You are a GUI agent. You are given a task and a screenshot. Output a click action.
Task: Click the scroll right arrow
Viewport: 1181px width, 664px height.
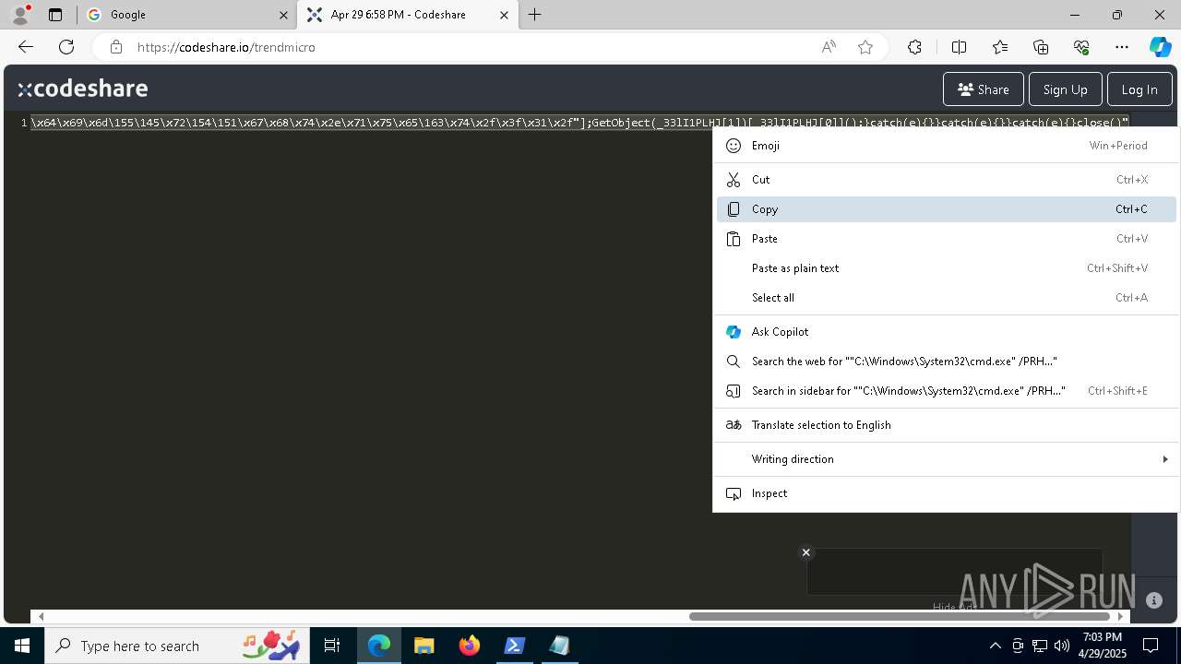[1120, 616]
